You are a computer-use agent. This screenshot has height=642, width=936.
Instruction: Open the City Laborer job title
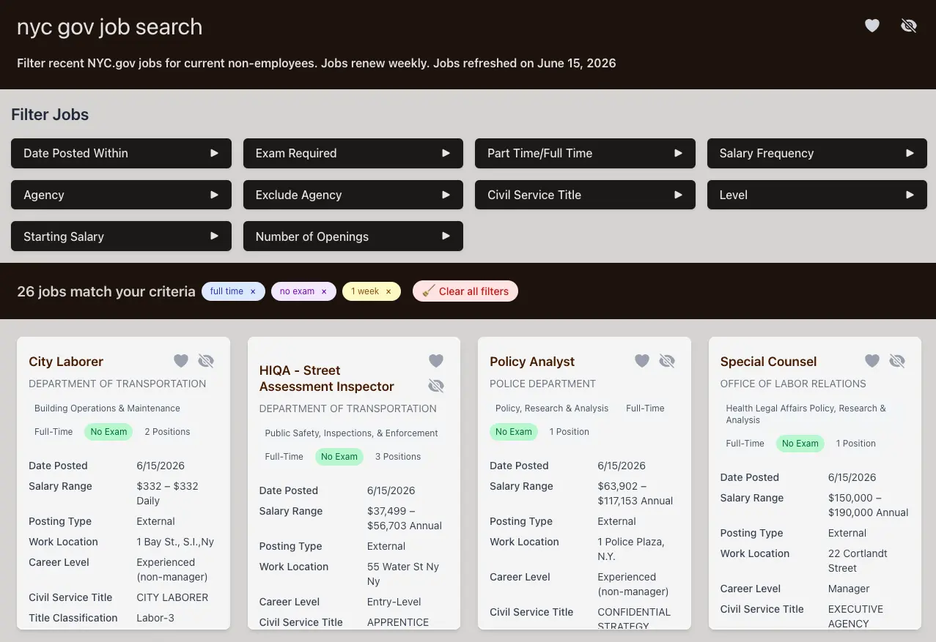click(x=66, y=362)
